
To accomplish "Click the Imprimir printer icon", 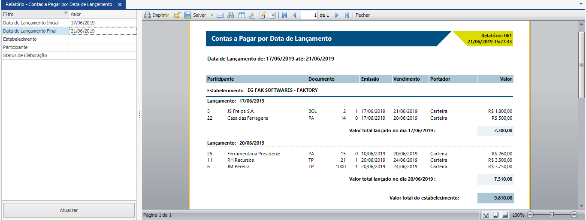I will tap(148, 15).
